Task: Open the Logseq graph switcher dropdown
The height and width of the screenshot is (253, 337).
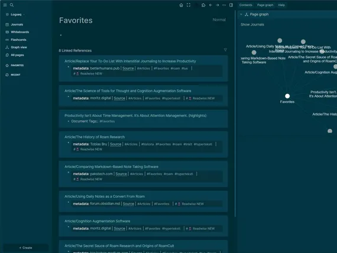Action: tap(16, 14)
